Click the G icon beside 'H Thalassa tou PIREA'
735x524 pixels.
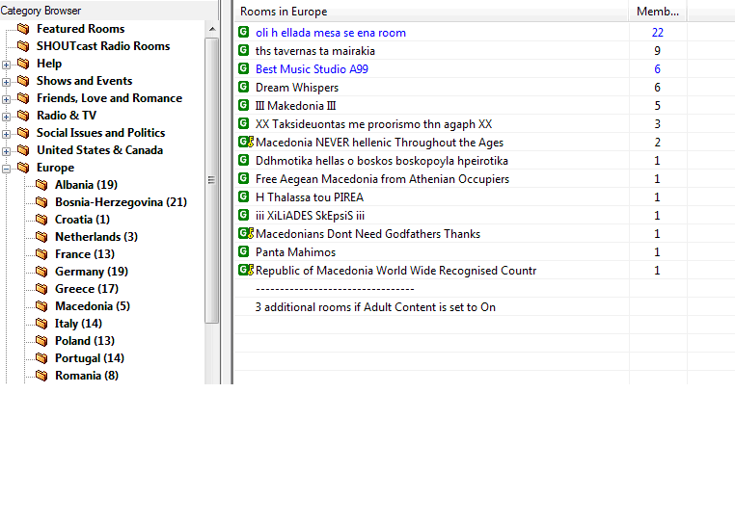point(243,196)
